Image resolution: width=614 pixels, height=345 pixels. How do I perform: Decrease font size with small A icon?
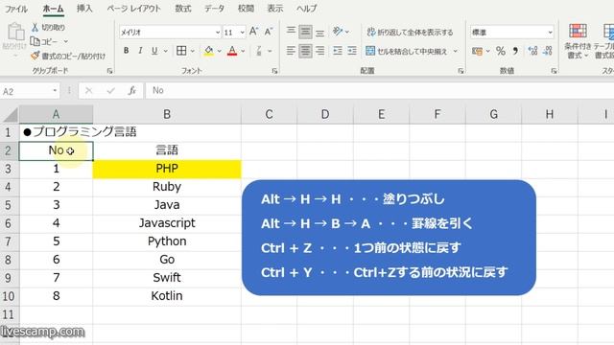[269, 32]
